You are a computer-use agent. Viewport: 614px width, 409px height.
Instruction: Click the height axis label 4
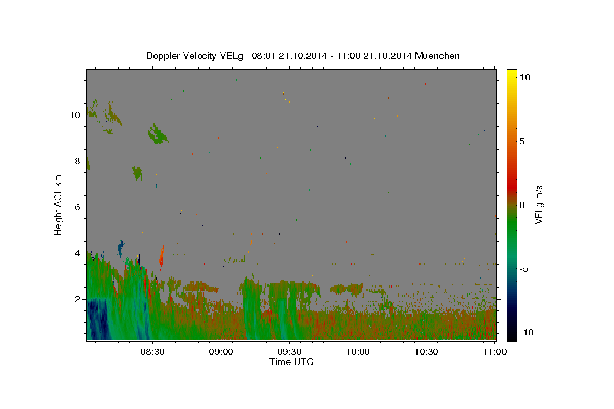(x=79, y=253)
